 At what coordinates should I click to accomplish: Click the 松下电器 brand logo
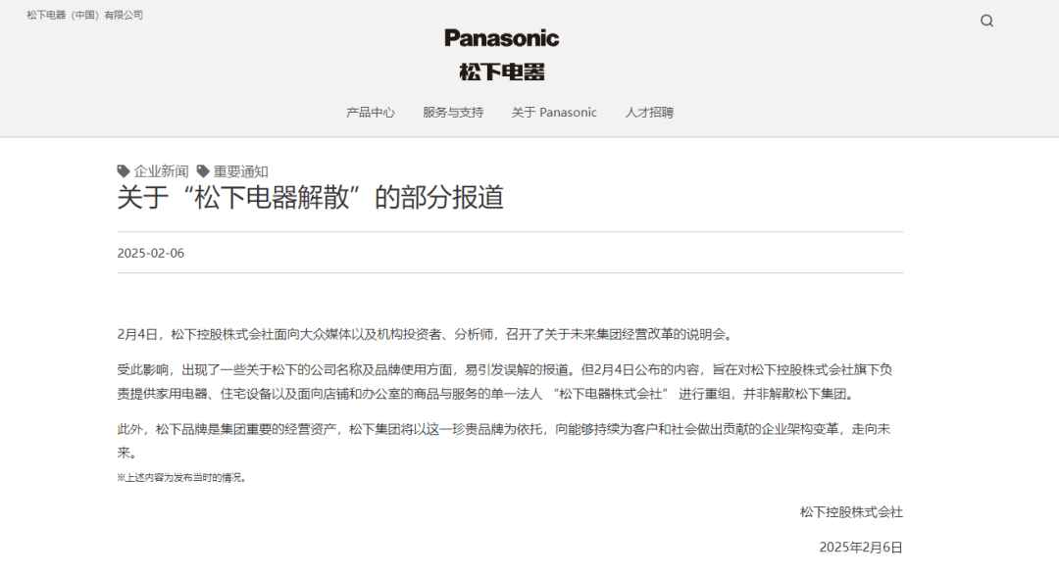tap(501, 72)
